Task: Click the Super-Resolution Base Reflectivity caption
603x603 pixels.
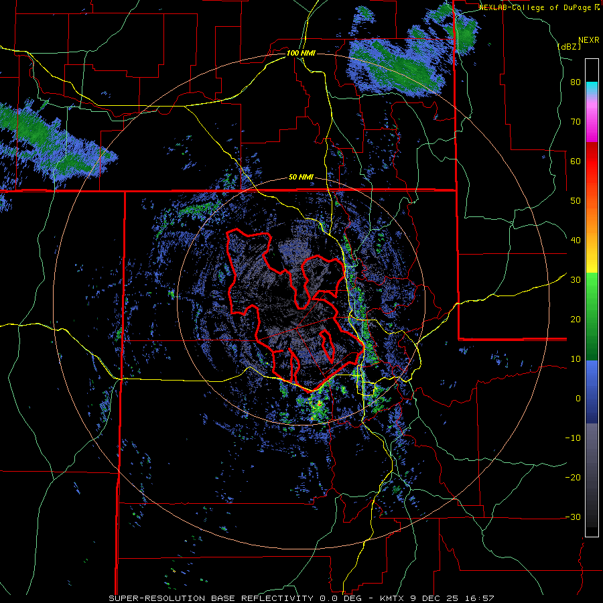Action: pyautogui.click(x=301, y=598)
